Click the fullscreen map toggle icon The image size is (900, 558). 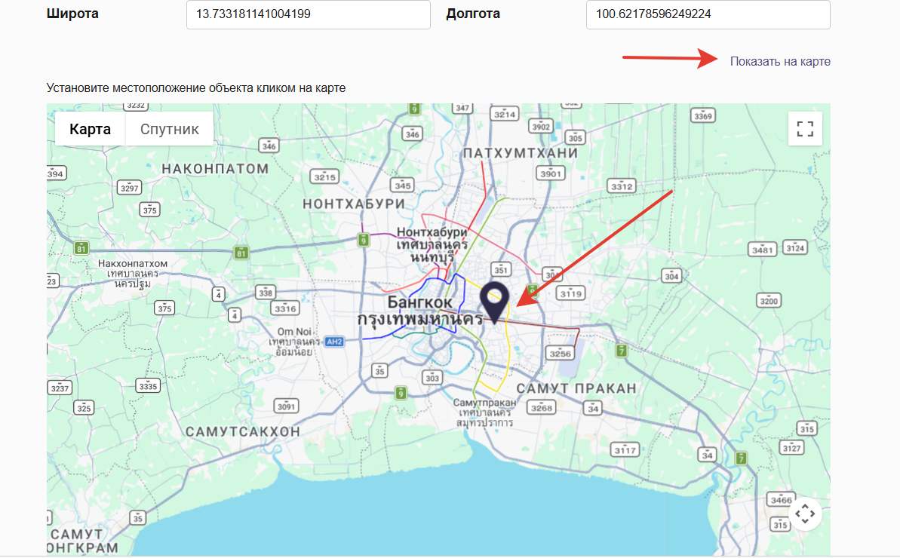[805, 129]
